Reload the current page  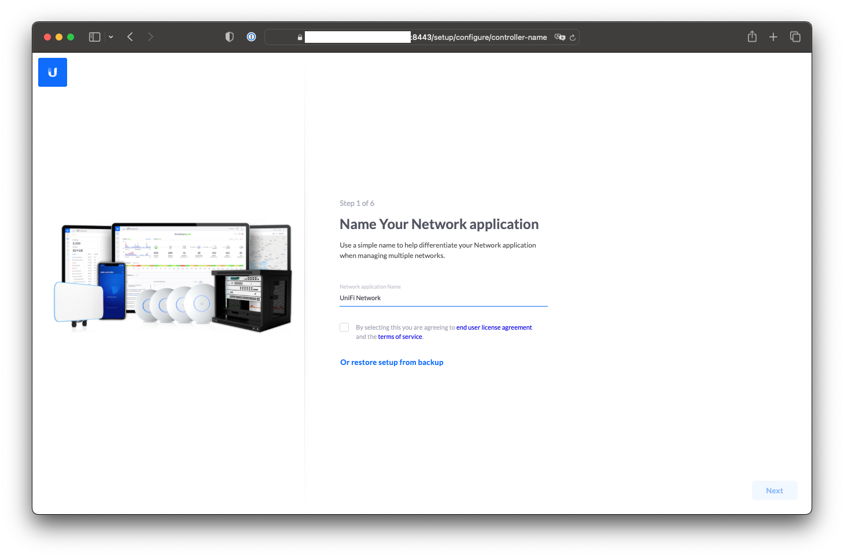click(573, 38)
